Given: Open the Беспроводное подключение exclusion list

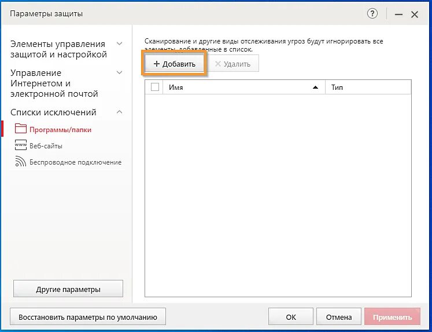Looking at the screenshot, I should 76,162.
